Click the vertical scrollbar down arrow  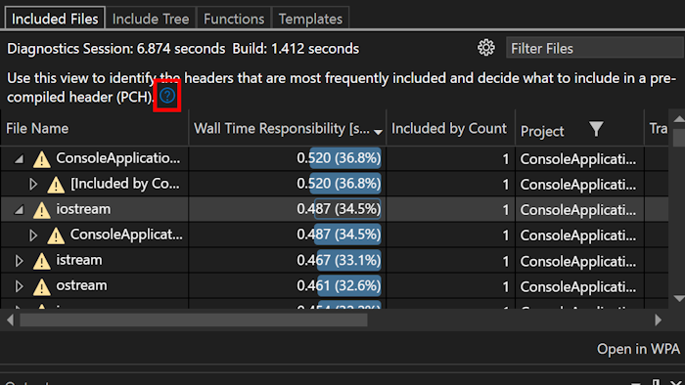click(678, 299)
